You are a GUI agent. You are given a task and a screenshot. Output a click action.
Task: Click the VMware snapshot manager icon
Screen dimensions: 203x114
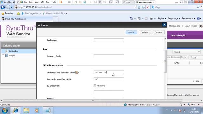(85, 2)
